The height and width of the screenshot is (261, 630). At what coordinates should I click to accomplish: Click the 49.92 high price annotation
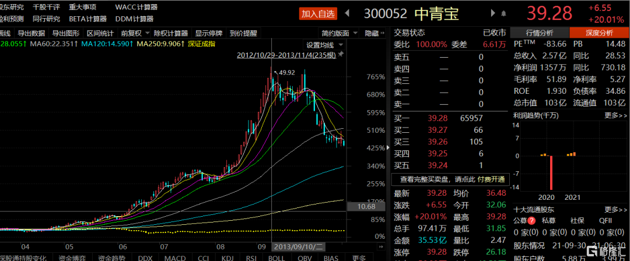coord(287,73)
